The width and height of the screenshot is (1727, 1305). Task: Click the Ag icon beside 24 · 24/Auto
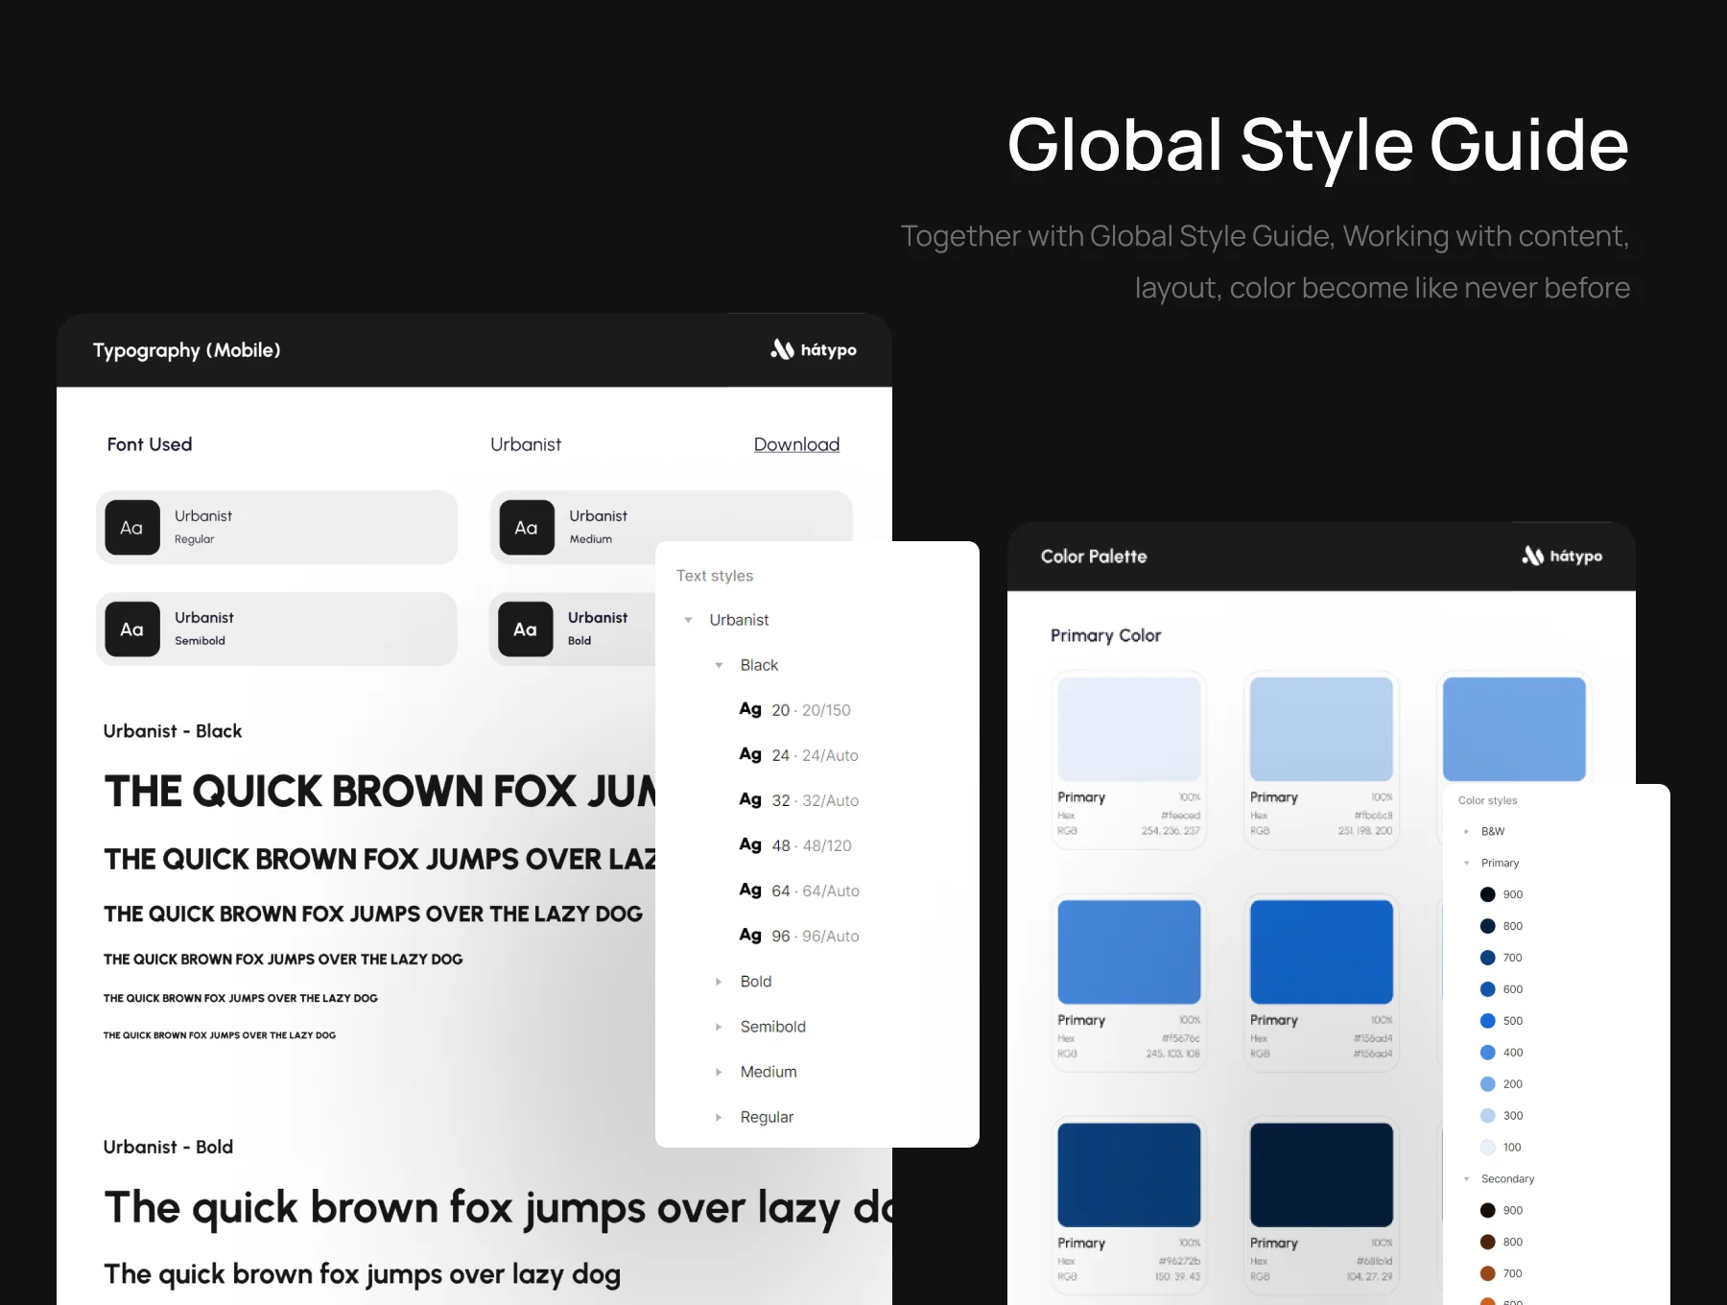point(750,754)
